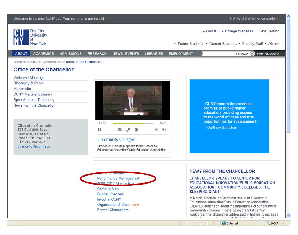Open the Budget Overview link

click(110, 194)
